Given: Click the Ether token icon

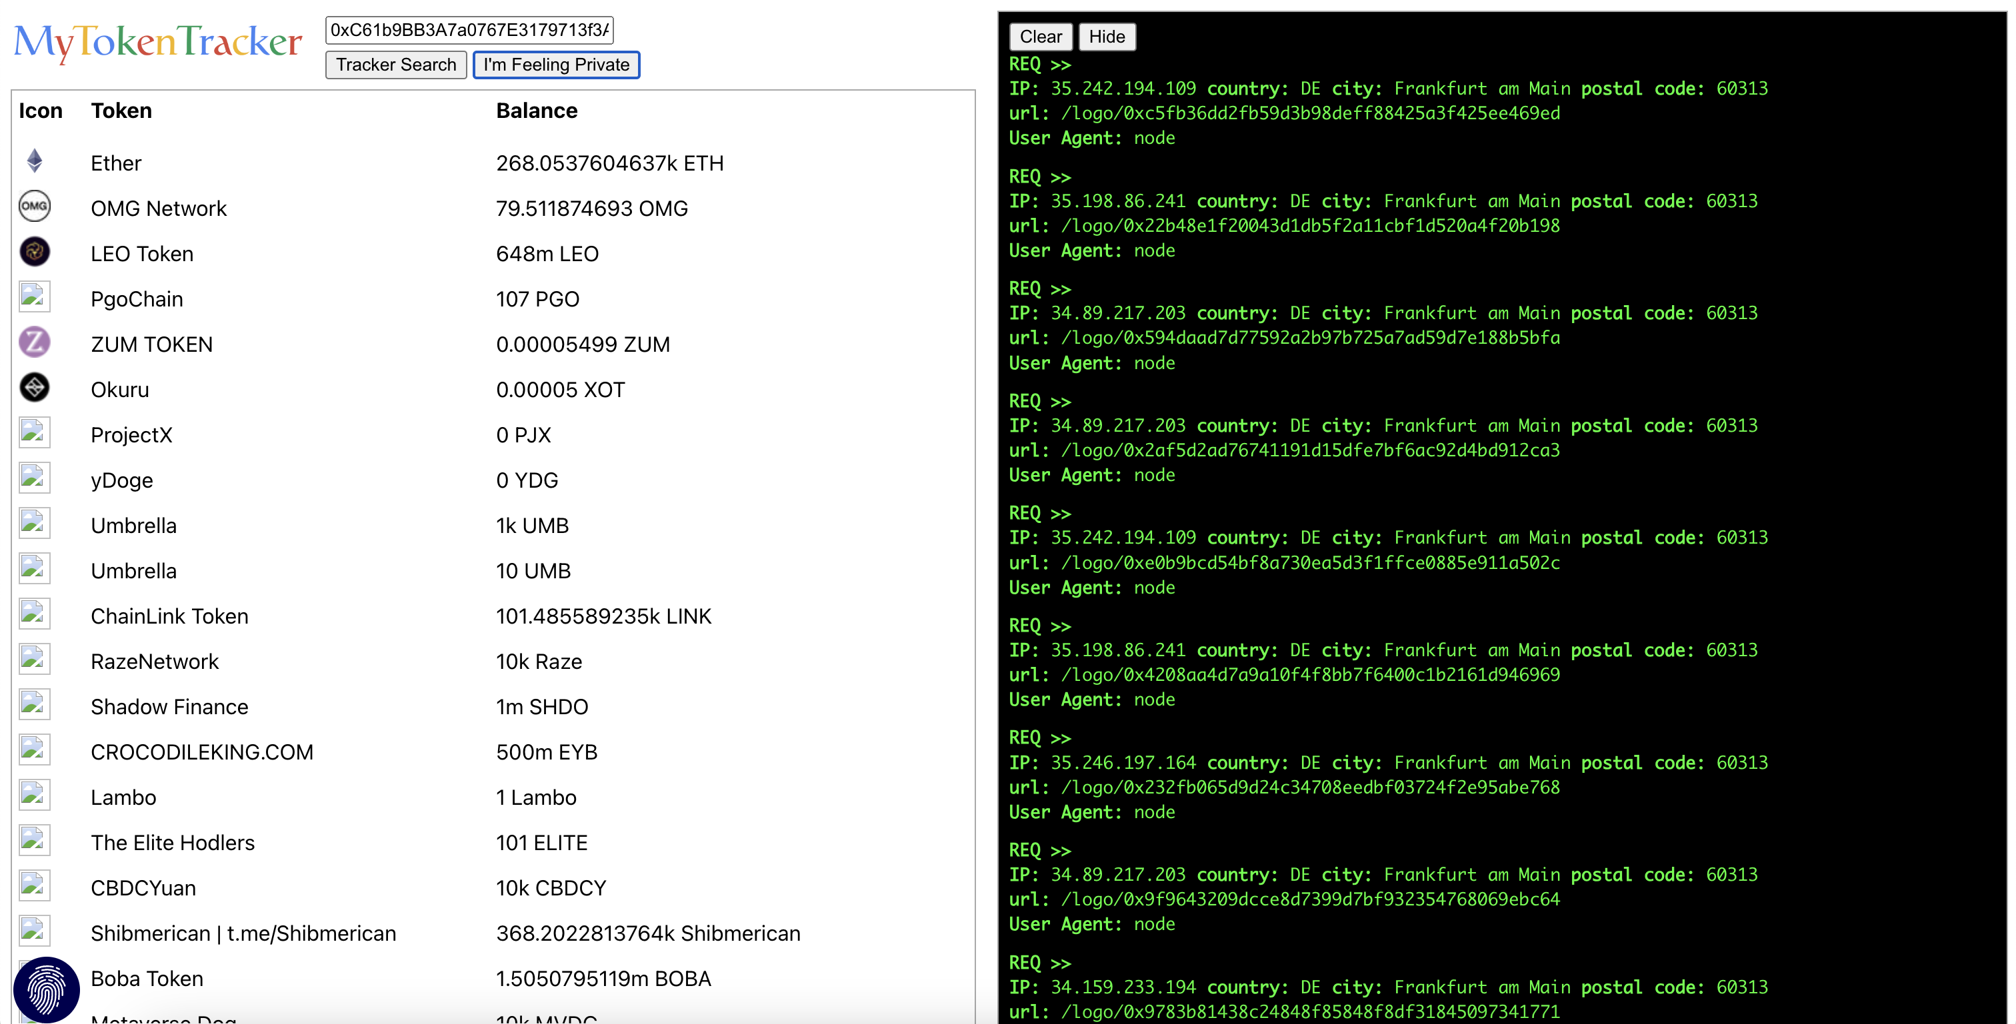Looking at the screenshot, I should pos(35,161).
